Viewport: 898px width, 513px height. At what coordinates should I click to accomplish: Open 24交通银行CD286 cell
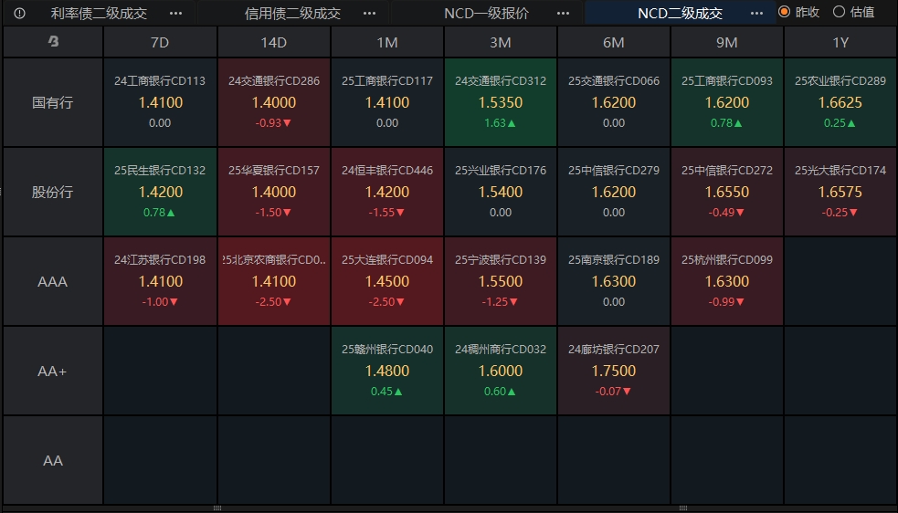point(274,102)
